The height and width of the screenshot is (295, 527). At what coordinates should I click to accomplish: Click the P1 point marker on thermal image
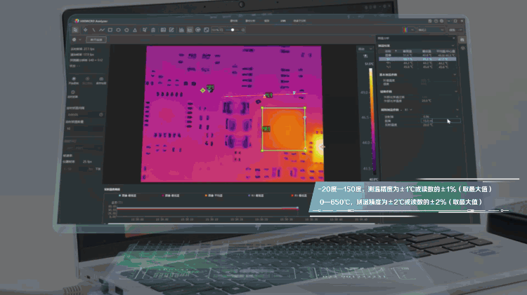[209, 88]
